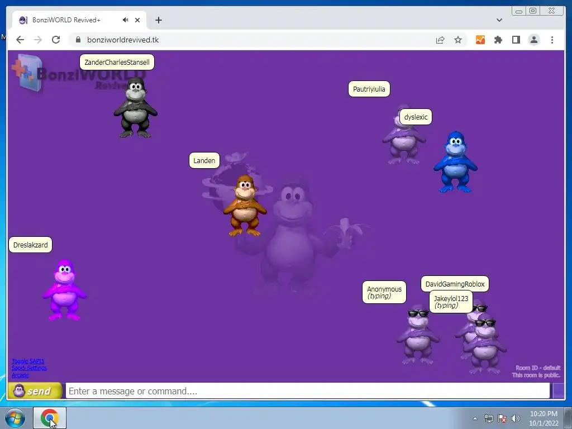The height and width of the screenshot is (429, 572).
Task: Click Anonymous Bonzi with sunglasses
Action: (418, 336)
